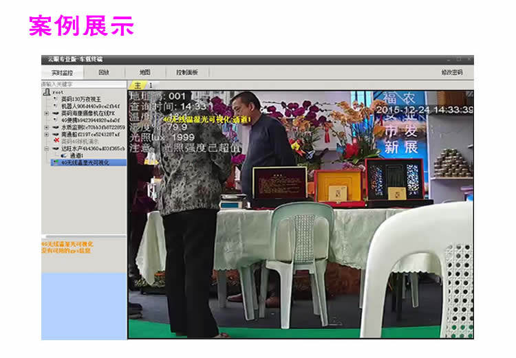The image size is (516, 358).
Task: Close the 云眼专业版 window
Action: pos(469,59)
